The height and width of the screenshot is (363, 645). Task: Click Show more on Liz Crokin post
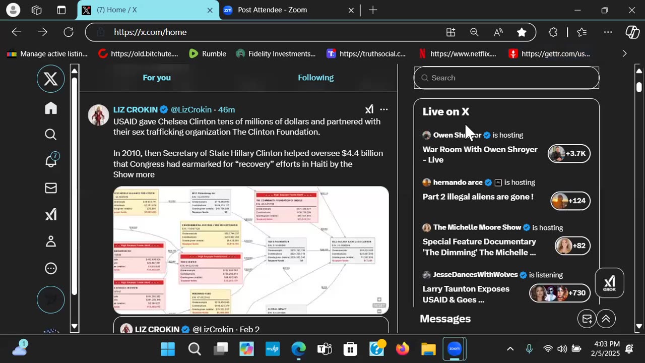coord(134,174)
